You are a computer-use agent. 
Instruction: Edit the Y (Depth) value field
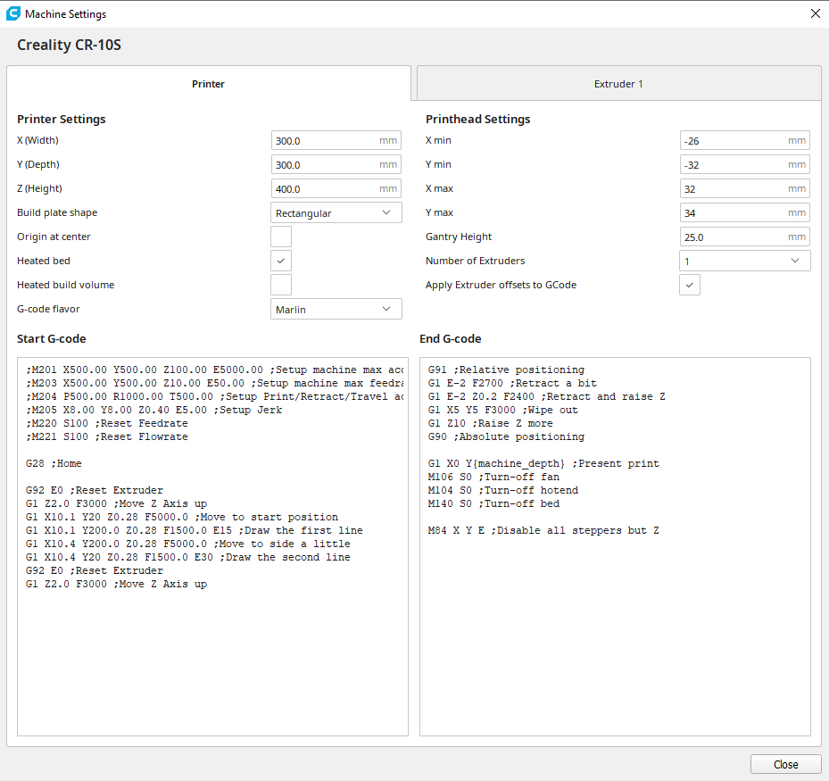(x=336, y=164)
